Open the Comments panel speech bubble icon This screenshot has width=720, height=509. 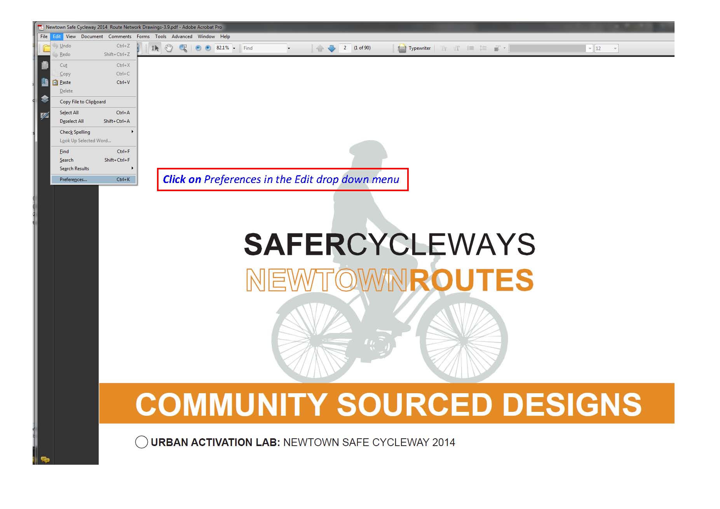coord(45,460)
